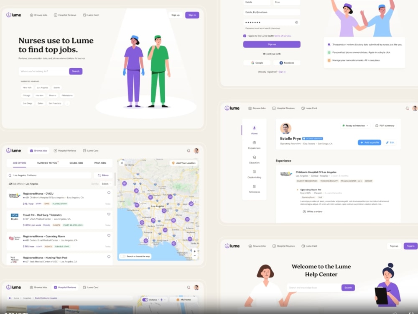Click the purple Sign up form button
The height and width of the screenshot is (314, 418).
pos(272,44)
